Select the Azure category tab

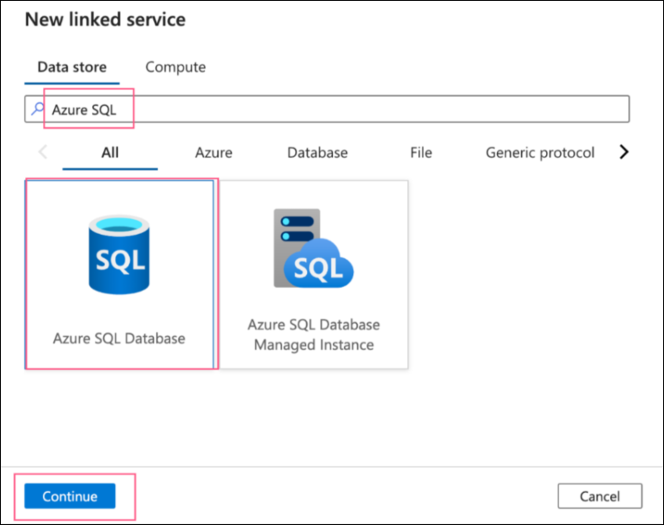[x=213, y=152]
